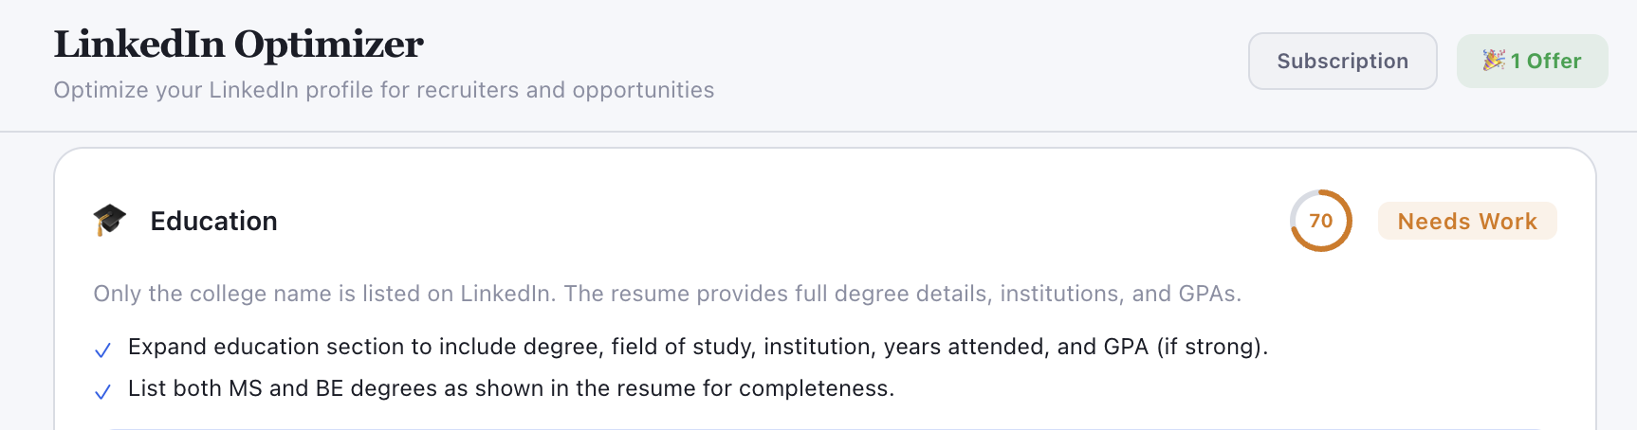Select the Expand education section recommendation text
The height and width of the screenshot is (430, 1637).
(x=697, y=347)
